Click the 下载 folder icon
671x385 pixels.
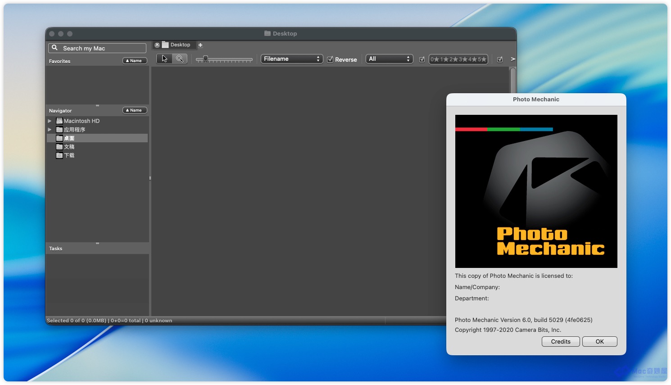point(59,155)
